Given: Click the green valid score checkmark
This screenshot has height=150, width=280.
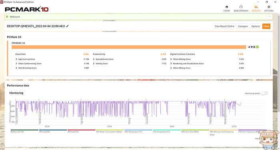Looking at the screenshot, I should (x=7, y=17).
